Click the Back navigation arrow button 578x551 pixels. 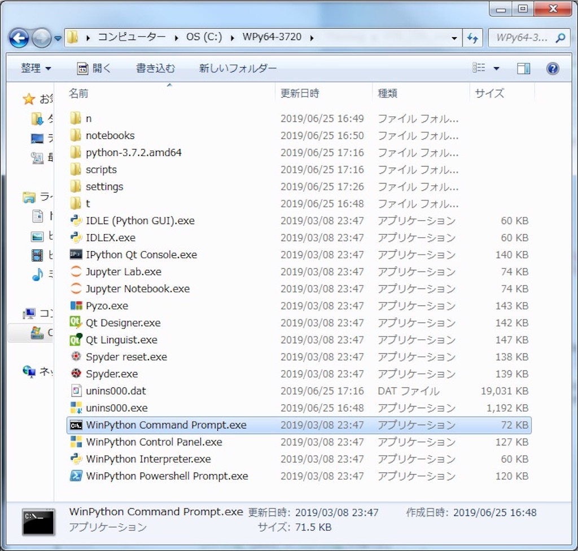[x=19, y=38]
